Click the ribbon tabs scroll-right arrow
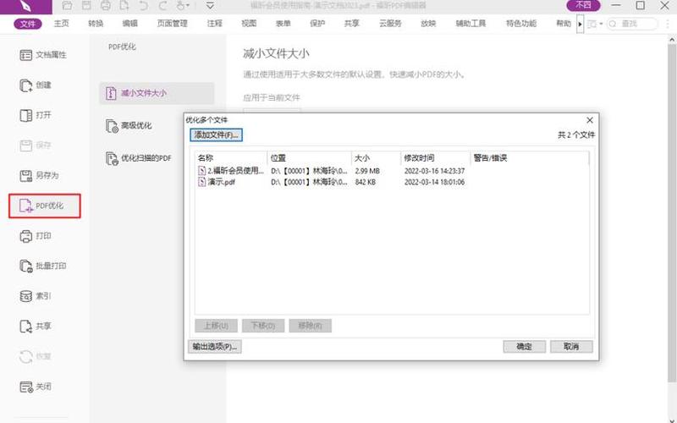 pos(580,25)
